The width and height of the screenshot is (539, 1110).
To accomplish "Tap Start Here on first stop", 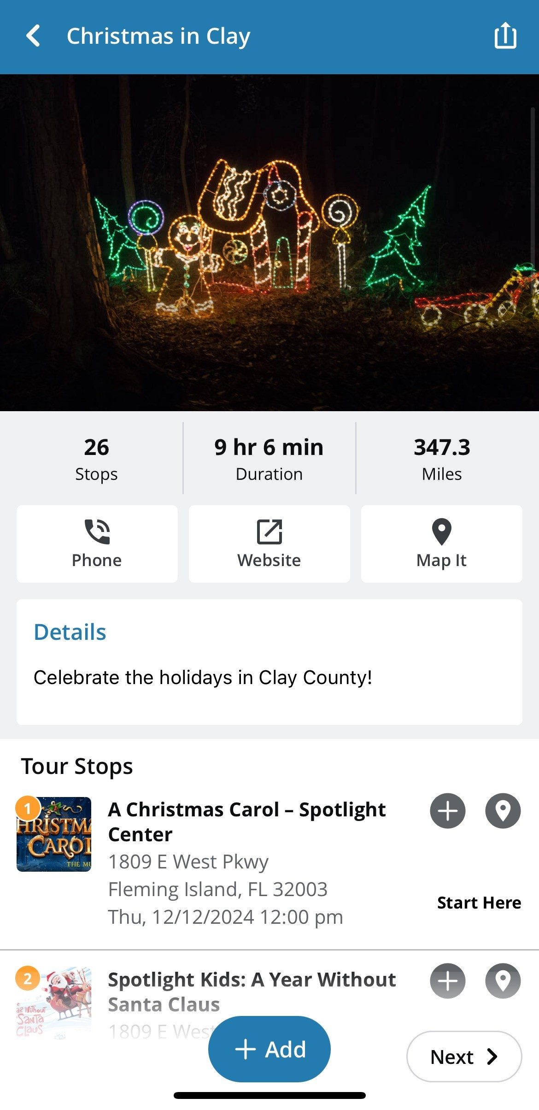I will pyautogui.click(x=479, y=903).
